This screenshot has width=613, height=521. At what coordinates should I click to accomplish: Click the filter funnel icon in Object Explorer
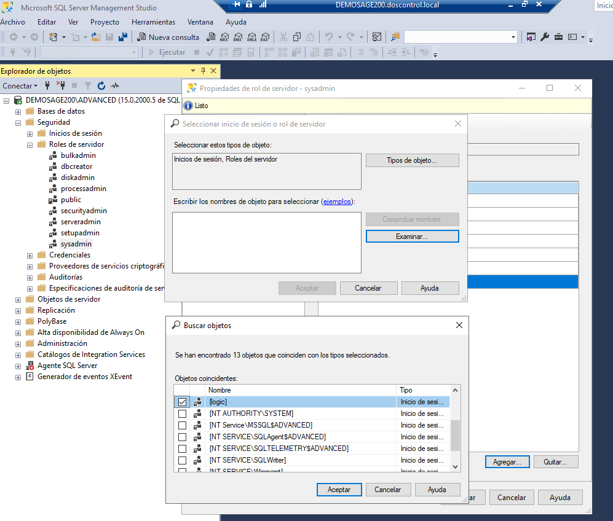(x=88, y=85)
